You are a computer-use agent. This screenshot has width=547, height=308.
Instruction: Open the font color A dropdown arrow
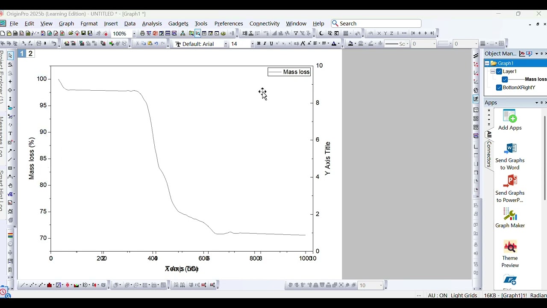[338, 44]
